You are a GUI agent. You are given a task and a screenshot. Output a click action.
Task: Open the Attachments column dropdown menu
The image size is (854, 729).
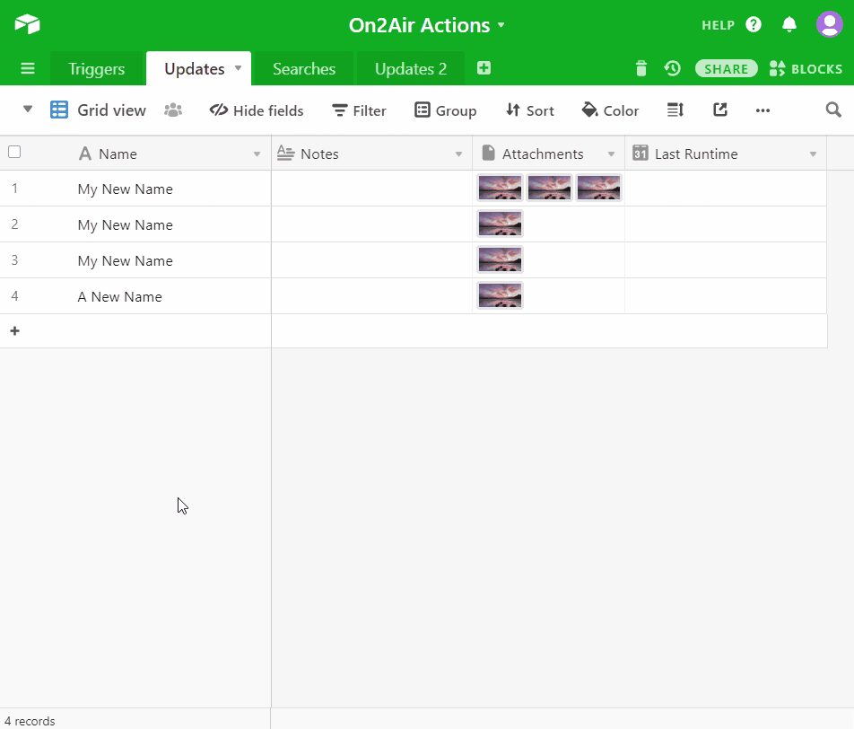click(612, 154)
